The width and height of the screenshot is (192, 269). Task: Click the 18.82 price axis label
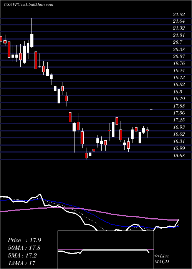pos(179,85)
